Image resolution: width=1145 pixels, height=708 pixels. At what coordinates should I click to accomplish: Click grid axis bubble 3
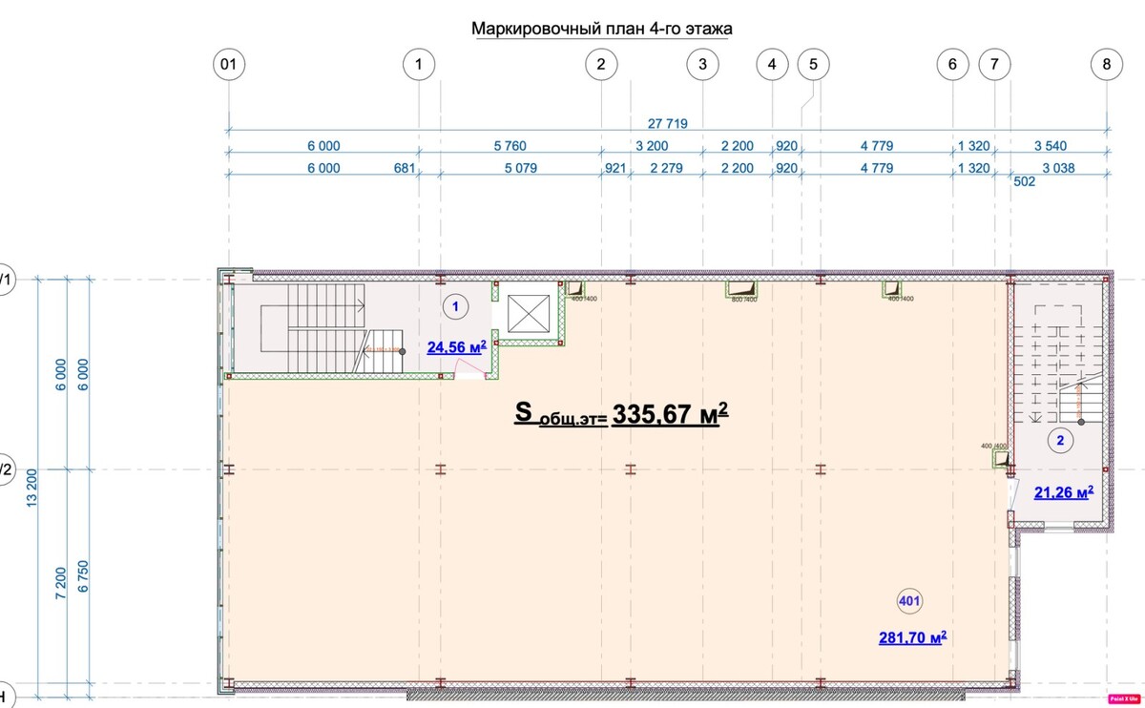point(702,65)
